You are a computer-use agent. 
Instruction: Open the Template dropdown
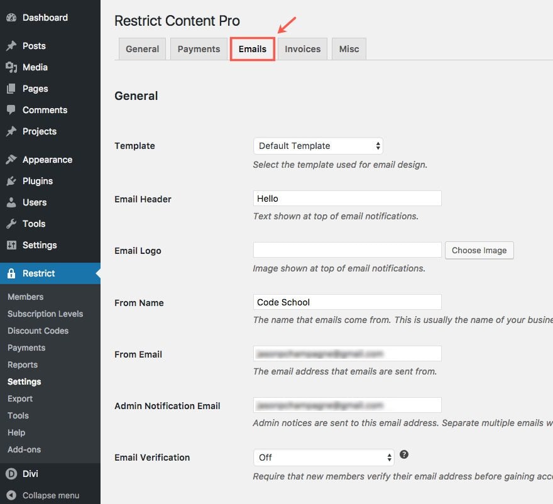tap(318, 146)
